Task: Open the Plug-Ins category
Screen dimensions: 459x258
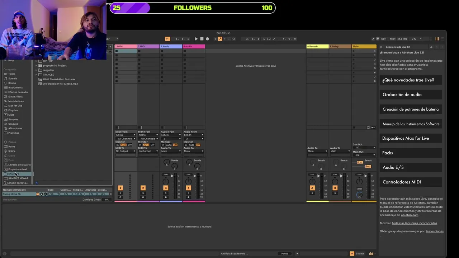Action: point(13,110)
